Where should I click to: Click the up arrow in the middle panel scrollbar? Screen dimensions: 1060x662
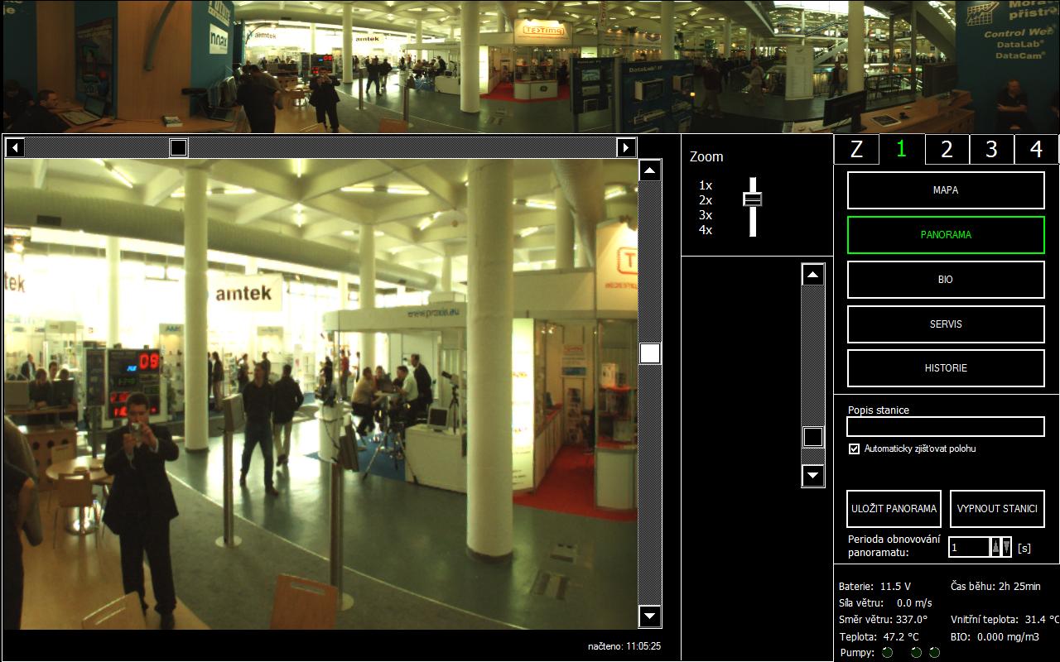point(813,276)
